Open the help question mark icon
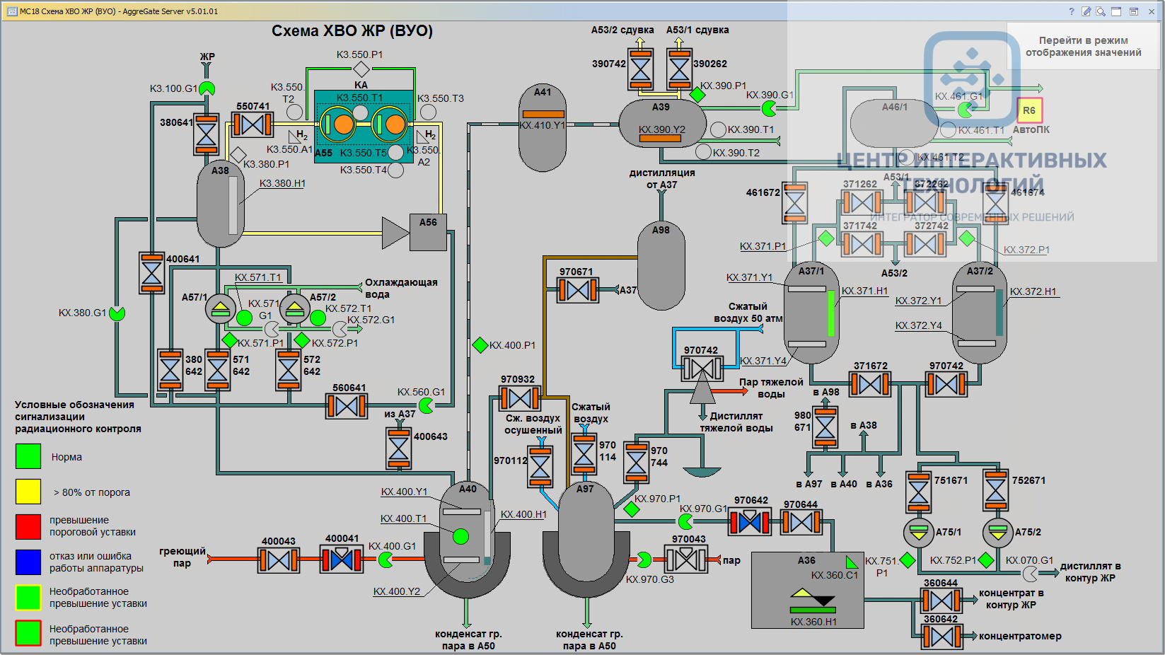This screenshot has height=655, width=1165. (1071, 11)
